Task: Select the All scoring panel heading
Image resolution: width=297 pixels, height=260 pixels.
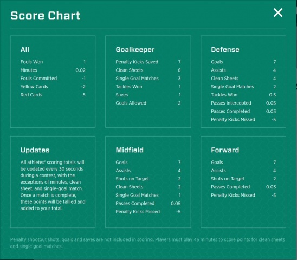Action: (25, 50)
